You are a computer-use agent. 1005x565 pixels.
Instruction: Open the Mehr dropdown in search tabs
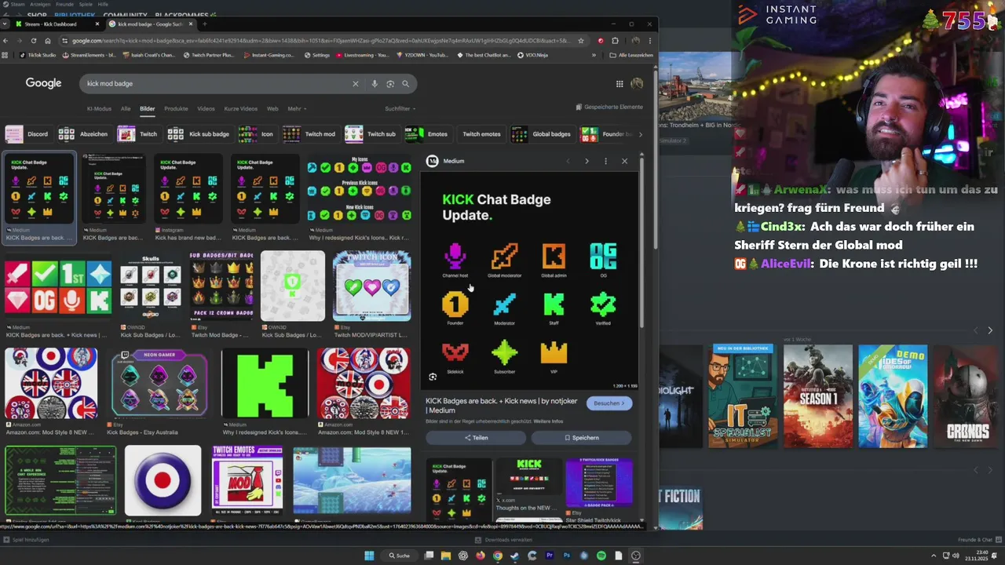[x=297, y=108]
